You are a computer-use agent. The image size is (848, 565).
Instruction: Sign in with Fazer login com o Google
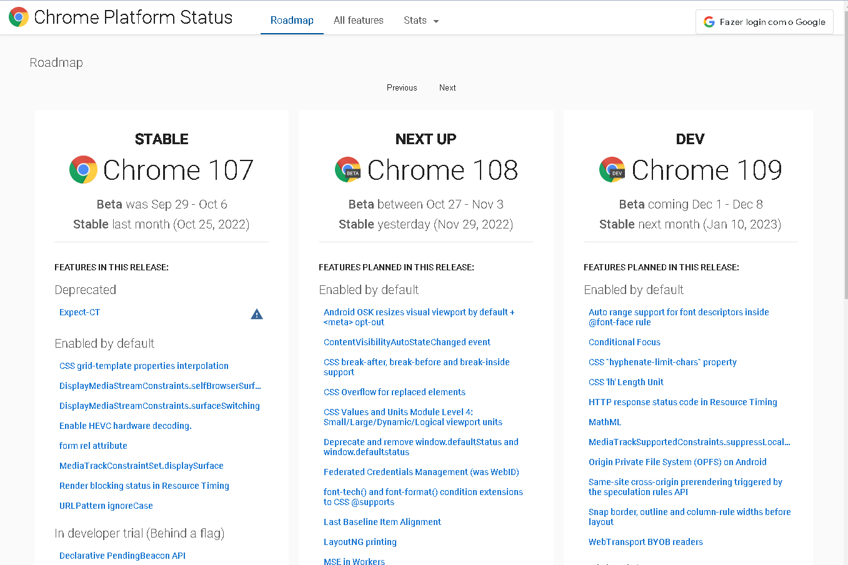(x=764, y=21)
